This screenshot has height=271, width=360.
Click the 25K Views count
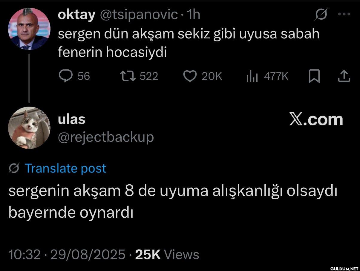coord(167,255)
